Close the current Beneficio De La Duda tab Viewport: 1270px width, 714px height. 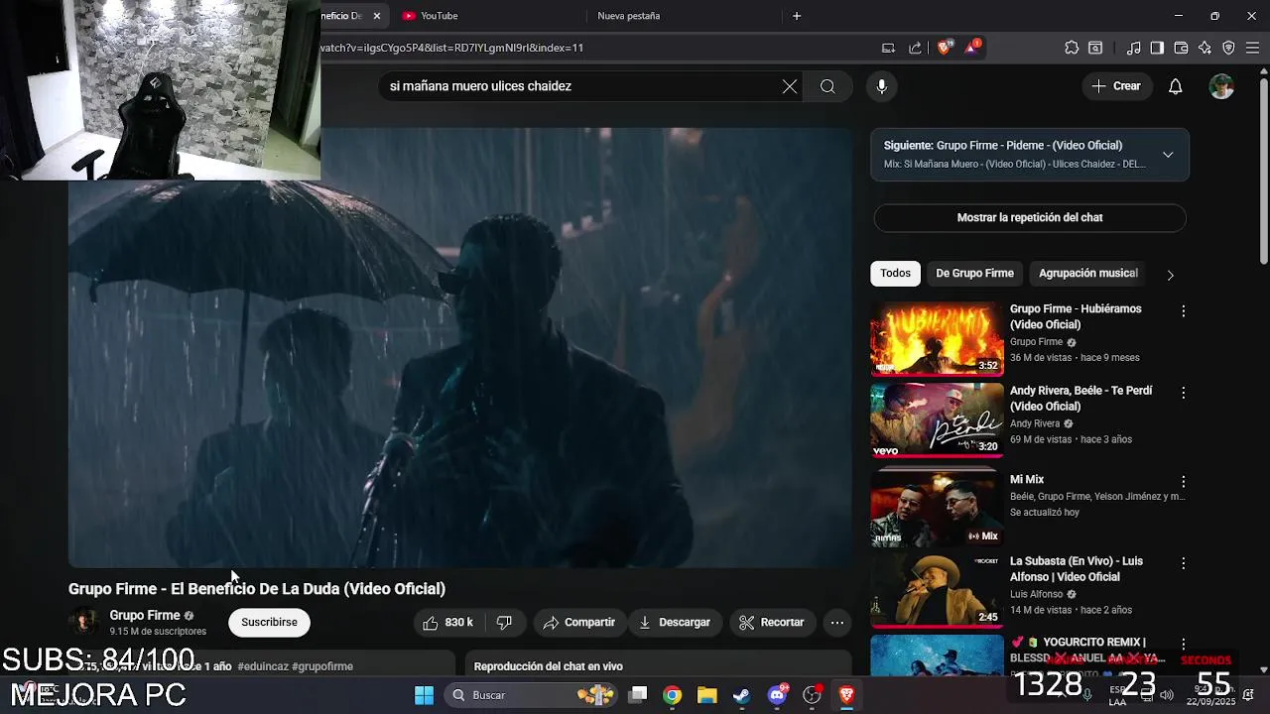(x=377, y=16)
